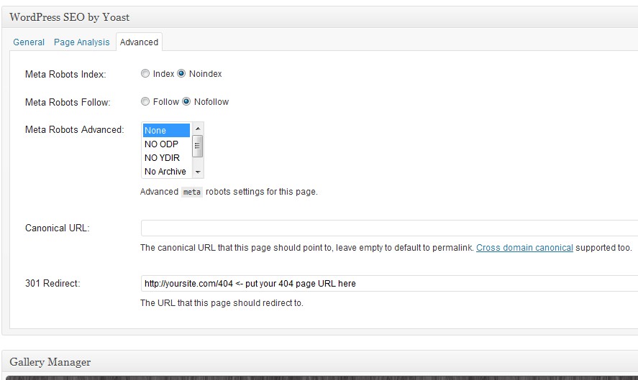Select None in Meta Robots Advanced list
This screenshot has width=638, height=380.
[x=166, y=131]
